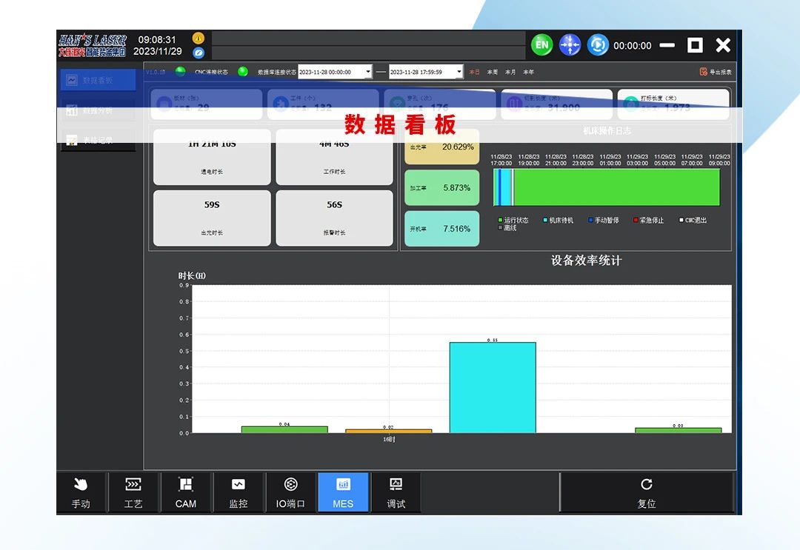Click the blue refresh icon next to the timer

(x=599, y=45)
